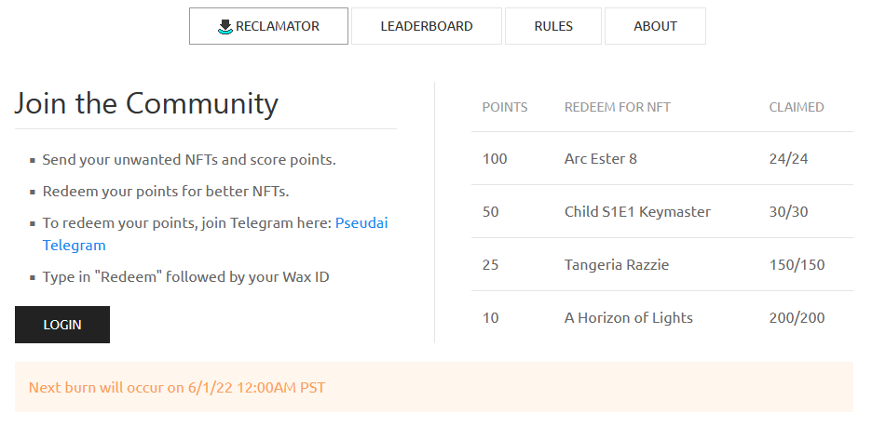Viewport: 872px width, 427px height.
Task: Click the Points column header
Action: click(x=505, y=107)
